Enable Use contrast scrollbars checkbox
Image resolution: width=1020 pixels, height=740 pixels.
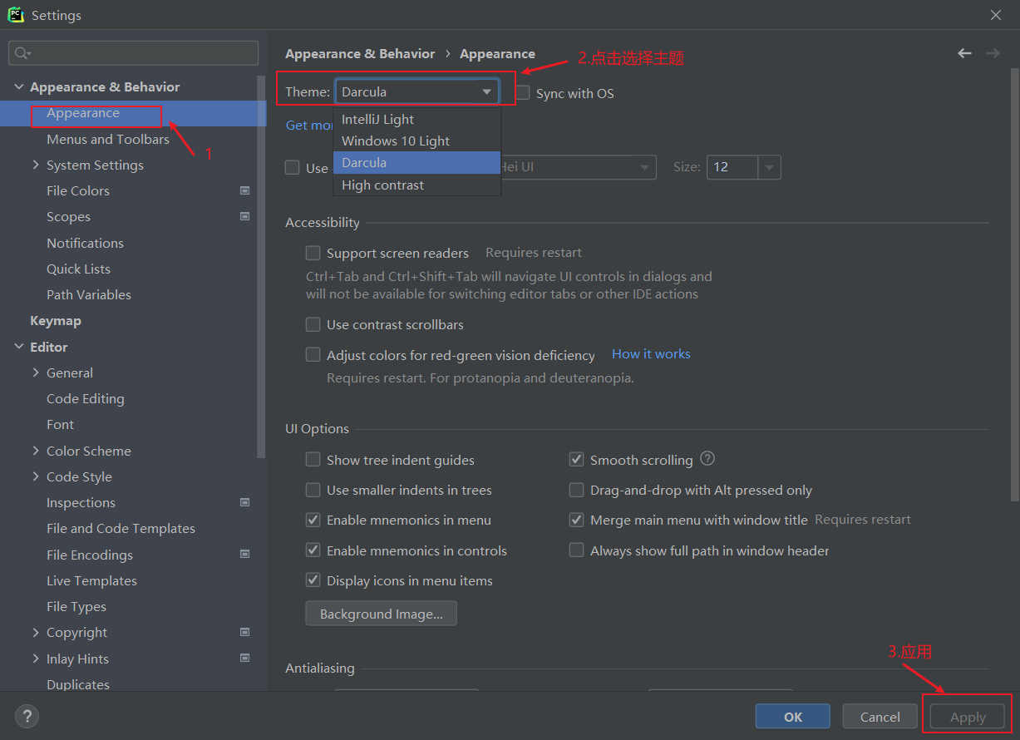pos(313,324)
